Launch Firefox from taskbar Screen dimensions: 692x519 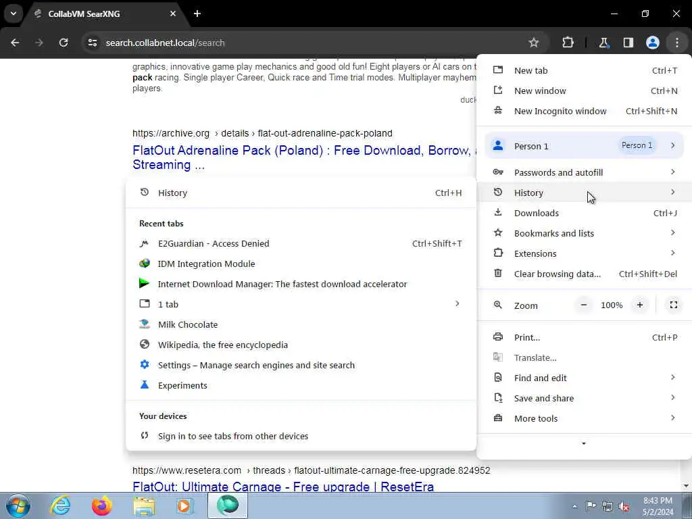pyautogui.click(x=102, y=505)
